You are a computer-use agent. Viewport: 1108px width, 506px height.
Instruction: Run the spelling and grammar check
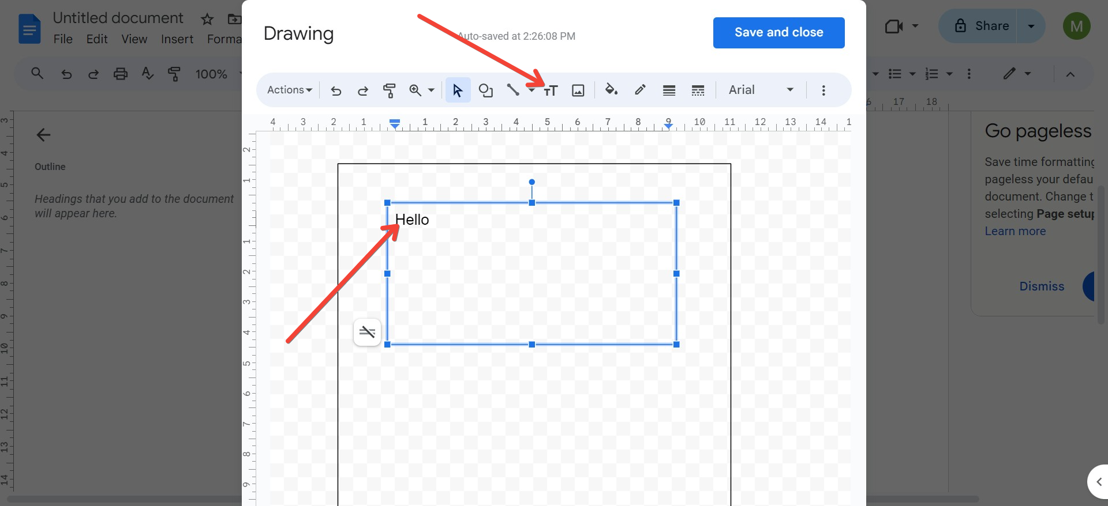148,74
